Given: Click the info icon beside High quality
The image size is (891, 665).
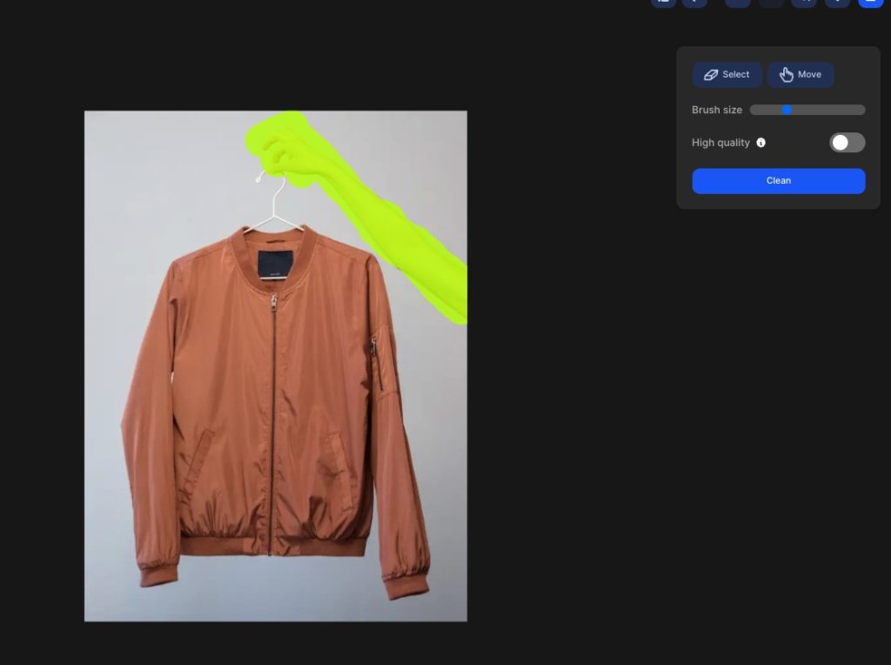Looking at the screenshot, I should click(761, 143).
